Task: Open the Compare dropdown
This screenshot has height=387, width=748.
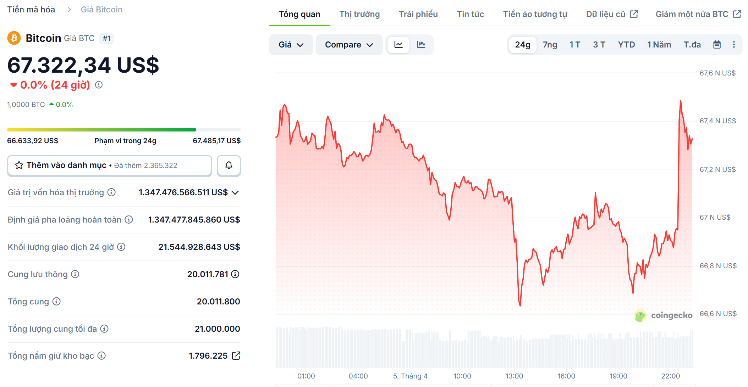Action: pyautogui.click(x=348, y=45)
